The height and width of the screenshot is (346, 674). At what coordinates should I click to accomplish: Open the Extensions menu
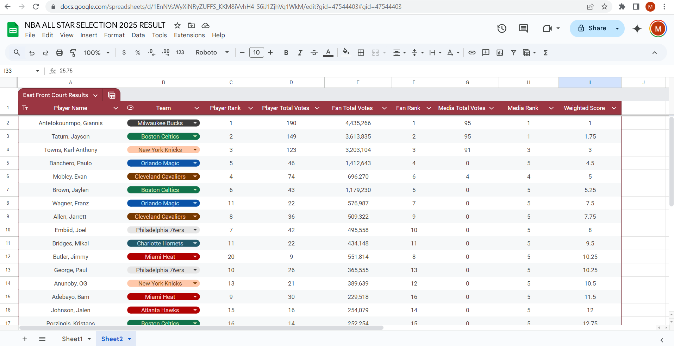click(x=189, y=35)
